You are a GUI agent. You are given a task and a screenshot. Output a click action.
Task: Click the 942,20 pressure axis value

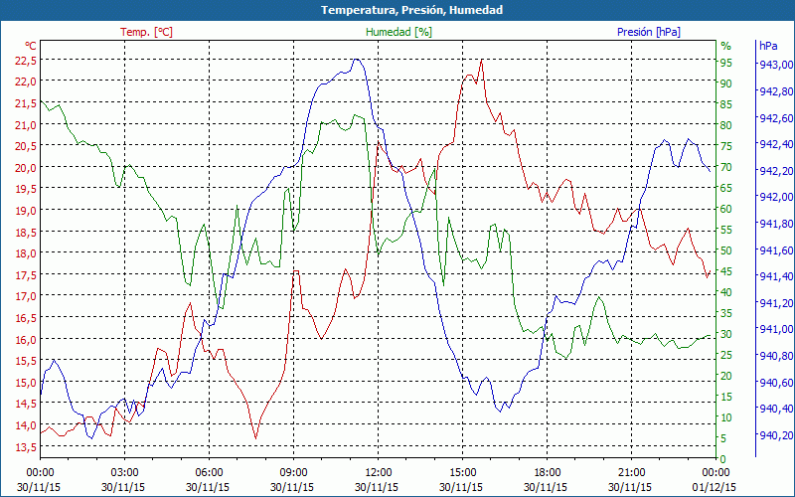[x=775, y=170]
